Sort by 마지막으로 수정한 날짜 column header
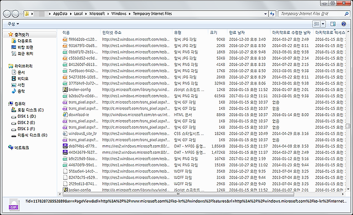 pyautogui.click(x=291, y=32)
